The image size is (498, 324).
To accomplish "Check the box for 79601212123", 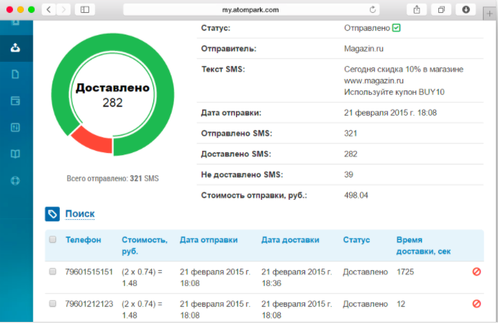I will tap(53, 303).
